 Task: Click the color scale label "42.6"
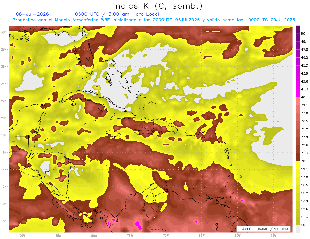coord(305,81)
